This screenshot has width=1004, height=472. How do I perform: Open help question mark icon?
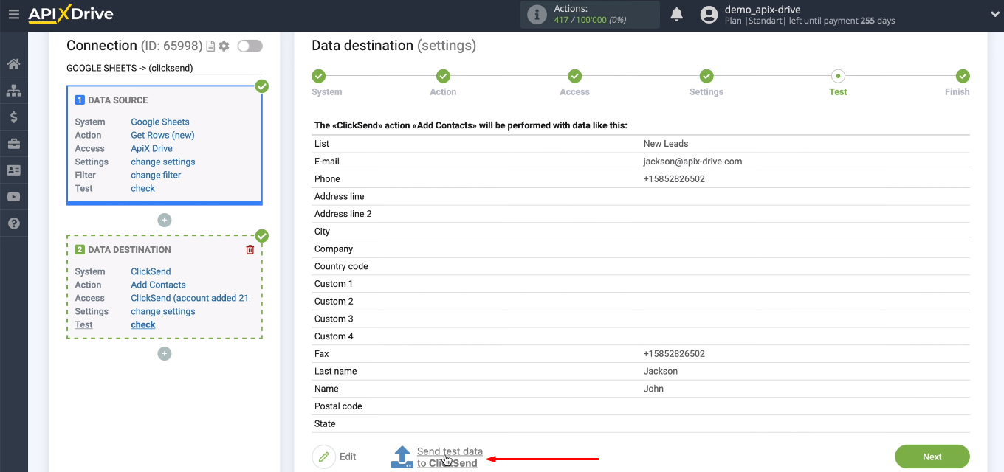point(13,223)
